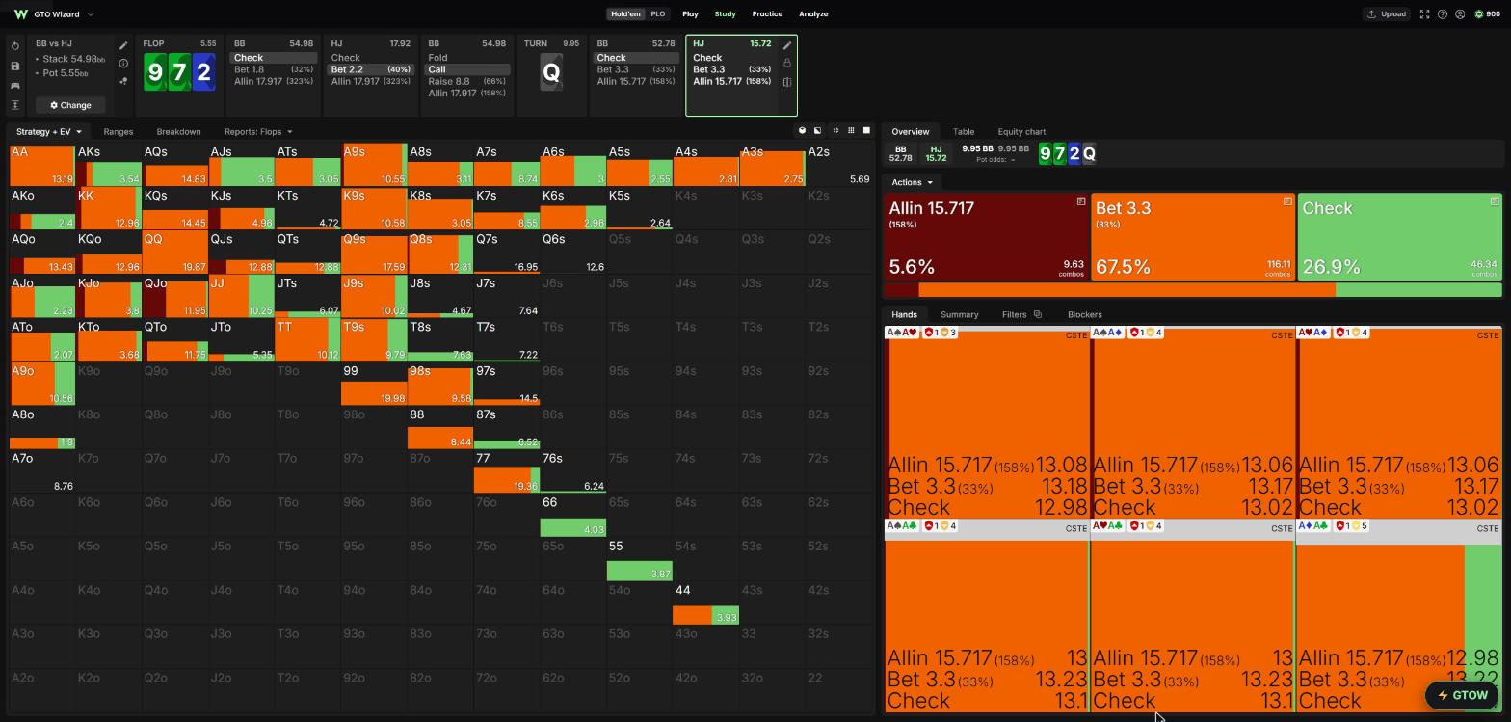Viewport: 1511px width, 722px height.
Task: Click the green Check segment of the frequency bar
Action: click(x=1418, y=290)
